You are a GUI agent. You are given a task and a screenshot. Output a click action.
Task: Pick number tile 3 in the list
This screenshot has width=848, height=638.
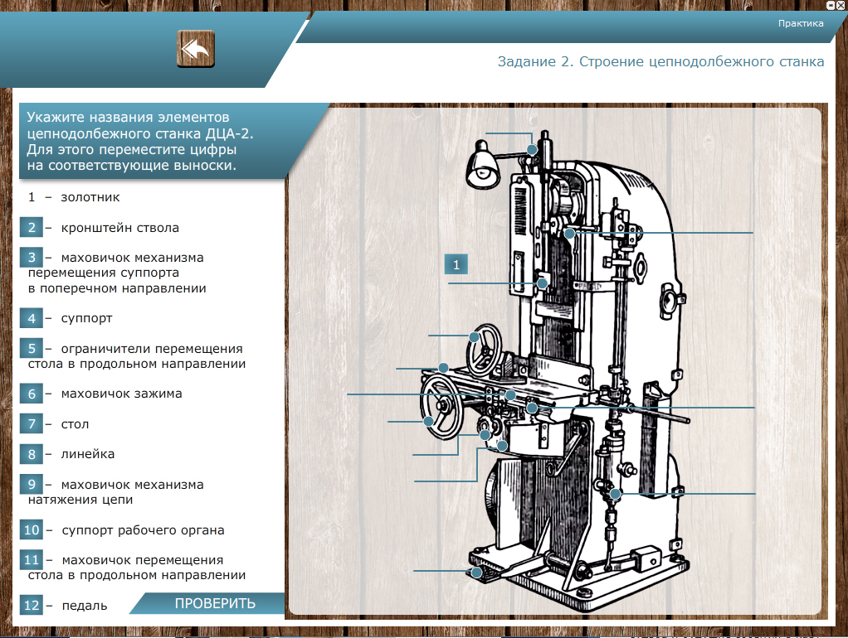(32, 259)
